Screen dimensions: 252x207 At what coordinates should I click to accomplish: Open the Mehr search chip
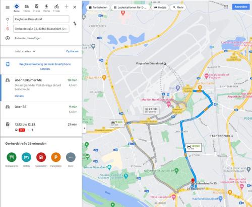coord(178,8)
